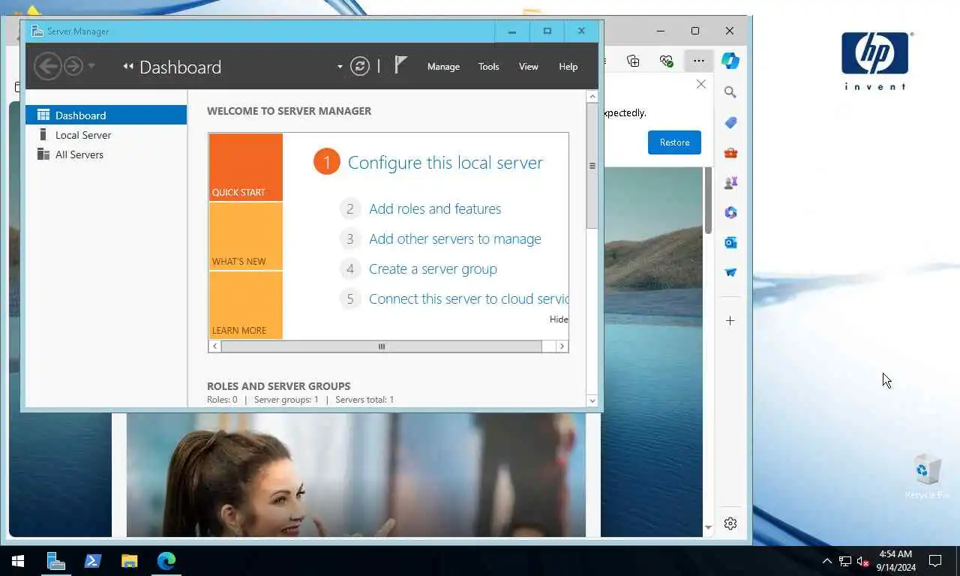This screenshot has width=960, height=576.
Task: Click Configure this local server link
Action: point(445,163)
